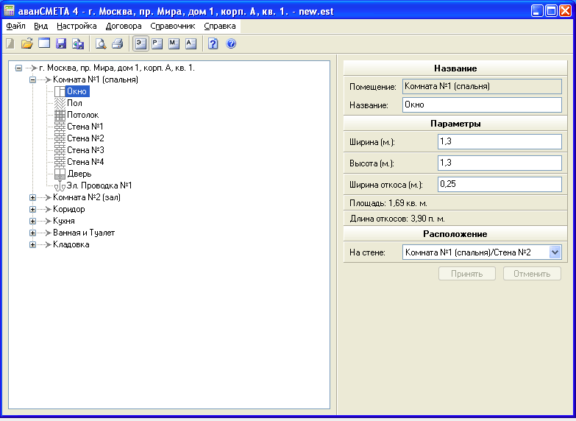Open the 'На стене' dropdown list

click(555, 252)
